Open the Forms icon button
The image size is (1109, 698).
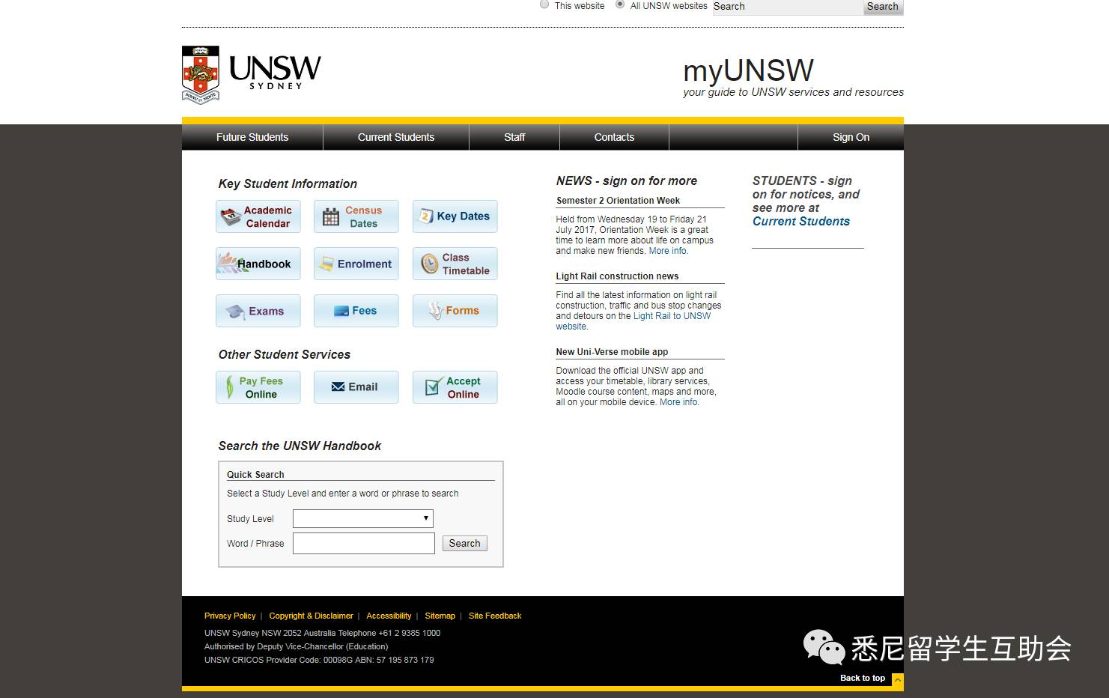click(455, 311)
